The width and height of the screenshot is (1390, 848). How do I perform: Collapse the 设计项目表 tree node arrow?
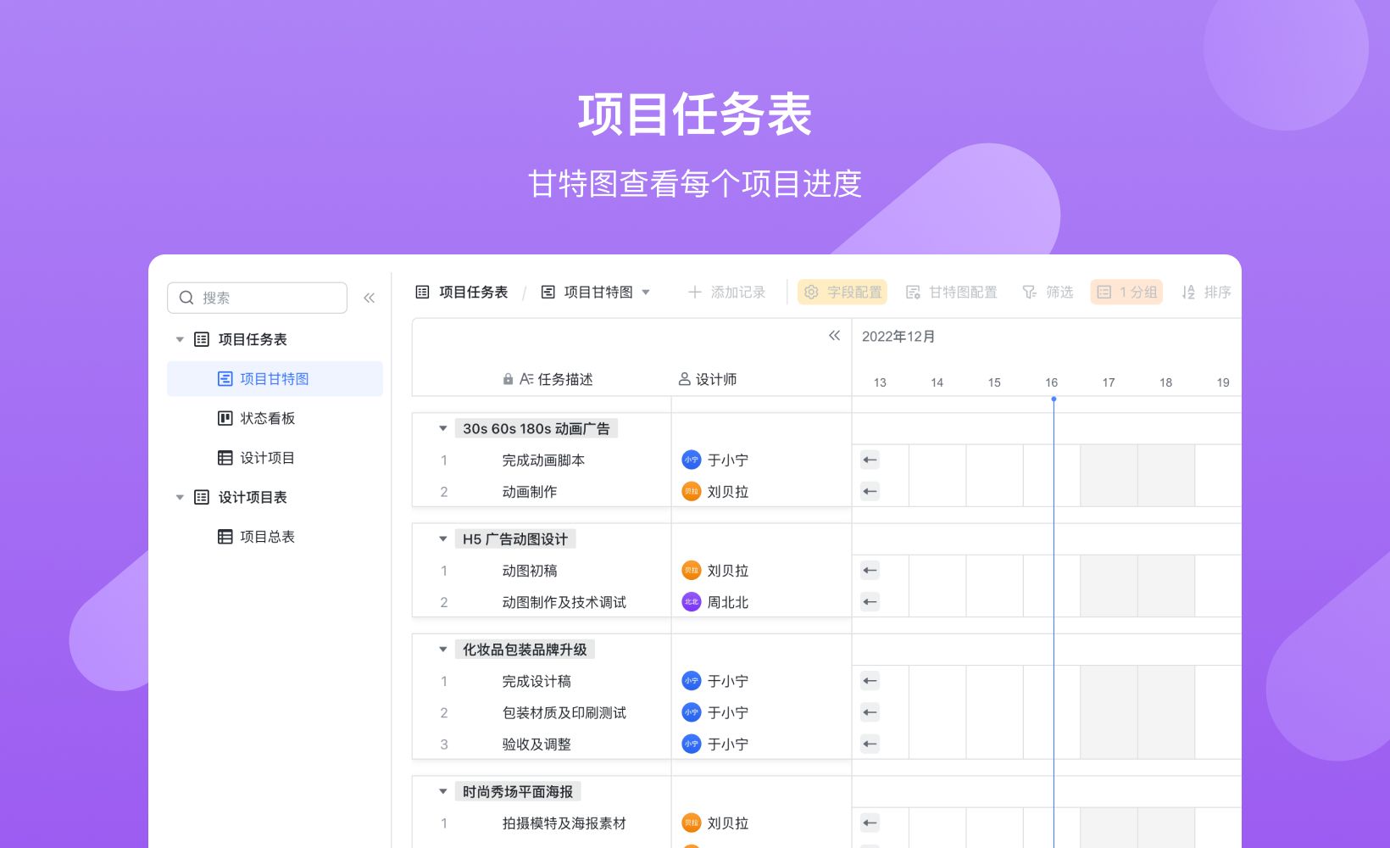click(x=180, y=497)
